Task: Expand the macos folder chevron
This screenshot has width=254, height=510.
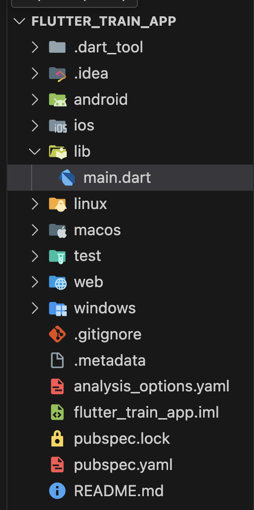Action: [35, 230]
